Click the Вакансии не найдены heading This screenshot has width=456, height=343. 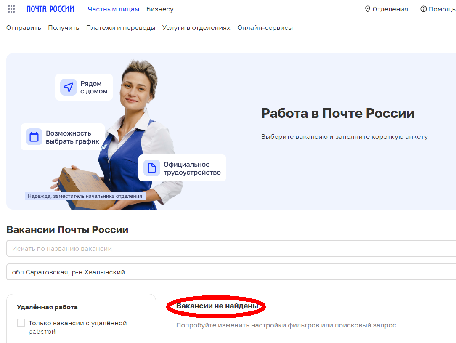217,306
